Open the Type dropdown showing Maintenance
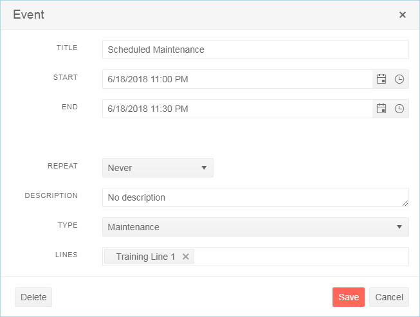Screen dimensions: 420x317 (255, 227)
